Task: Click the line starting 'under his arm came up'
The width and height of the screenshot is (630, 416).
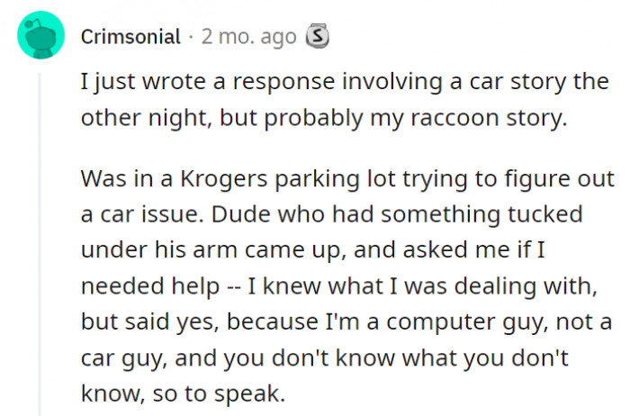Action: 313,250
